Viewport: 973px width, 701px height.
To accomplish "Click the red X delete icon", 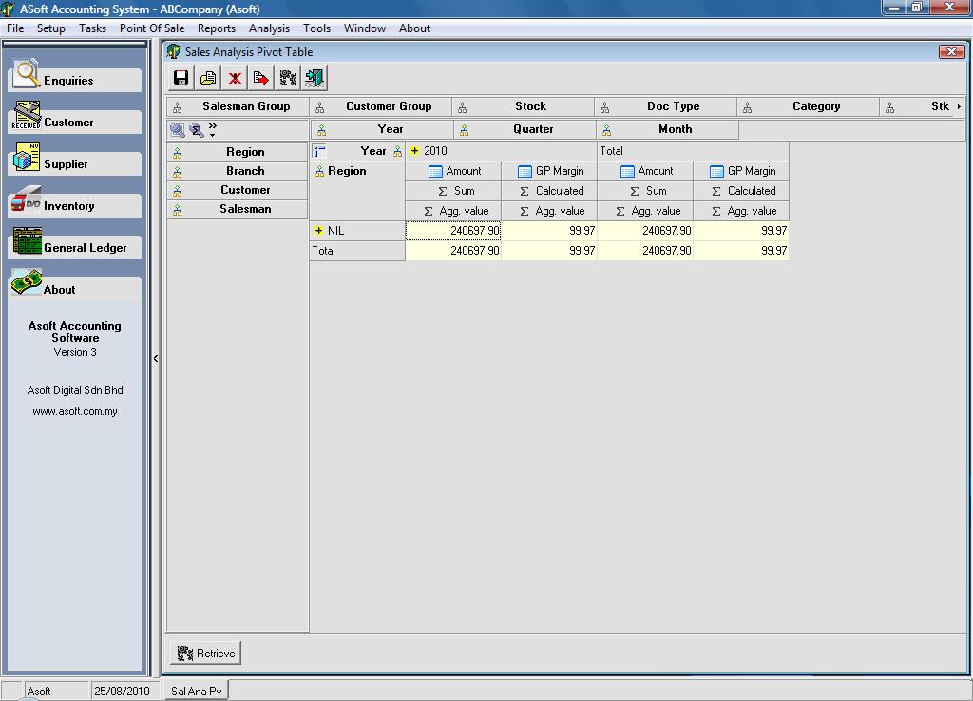I will (x=235, y=78).
